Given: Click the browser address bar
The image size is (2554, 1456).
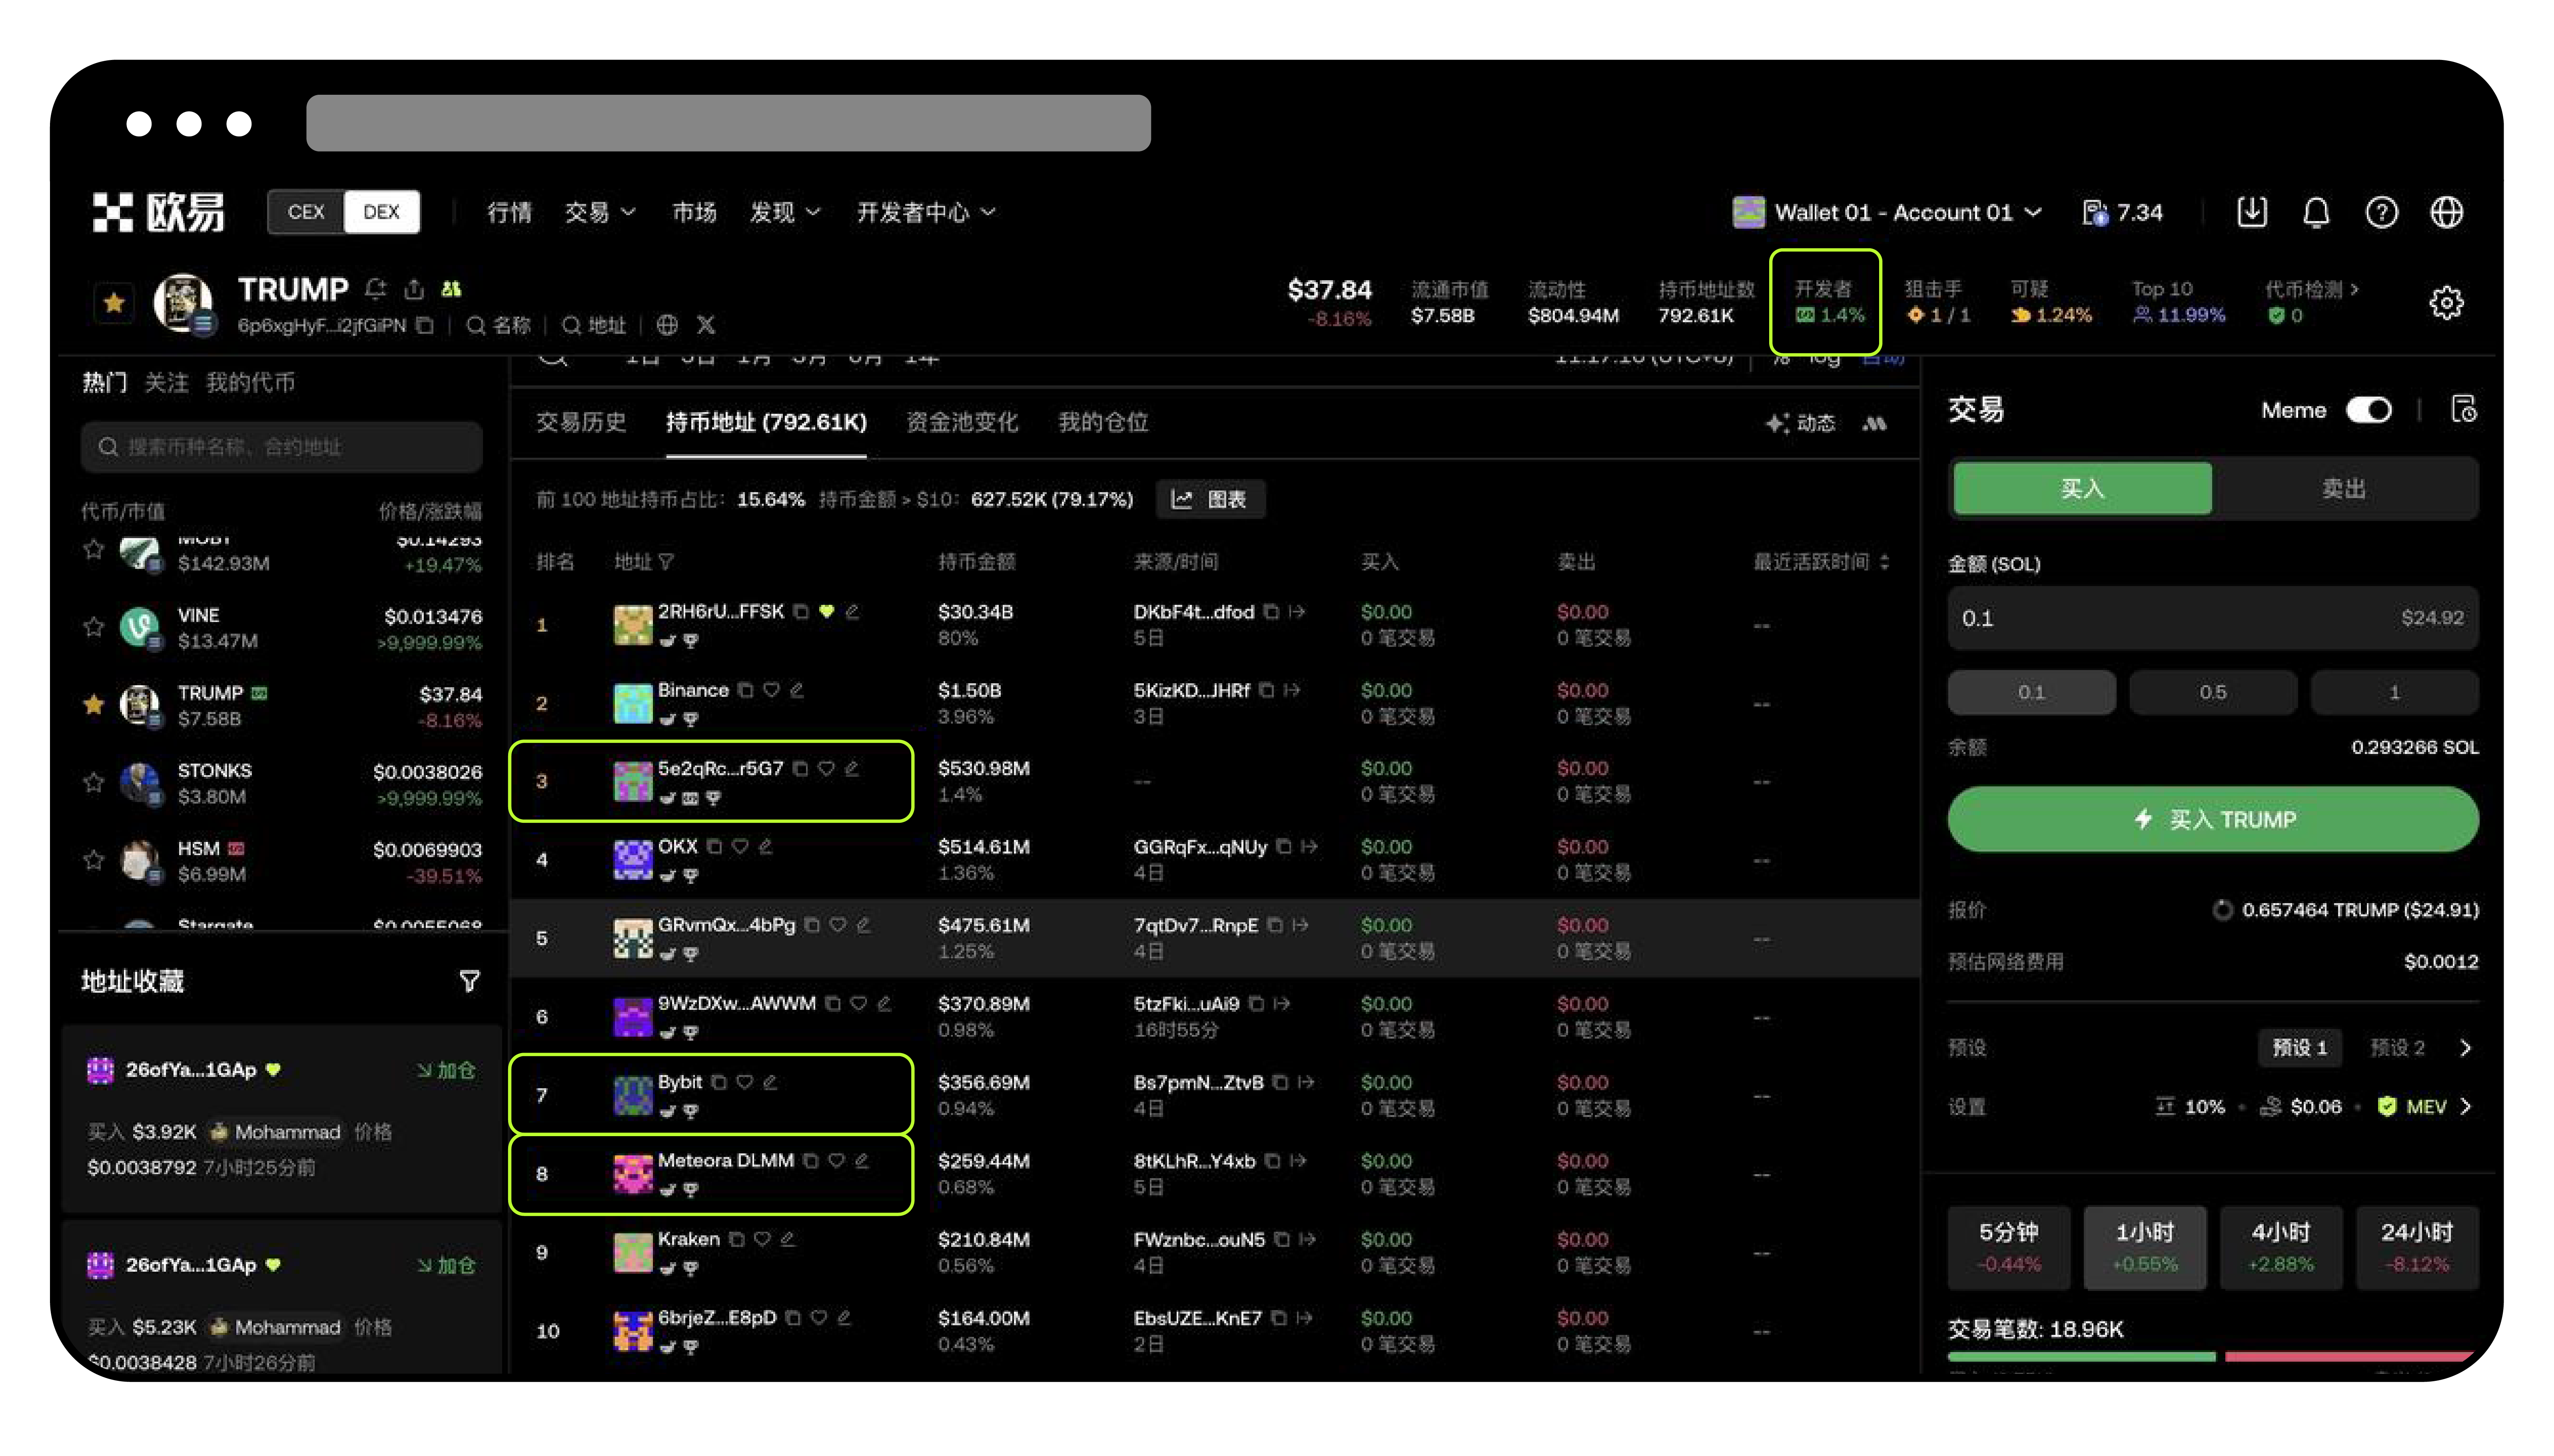Looking at the screenshot, I should pyautogui.click(x=728, y=123).
